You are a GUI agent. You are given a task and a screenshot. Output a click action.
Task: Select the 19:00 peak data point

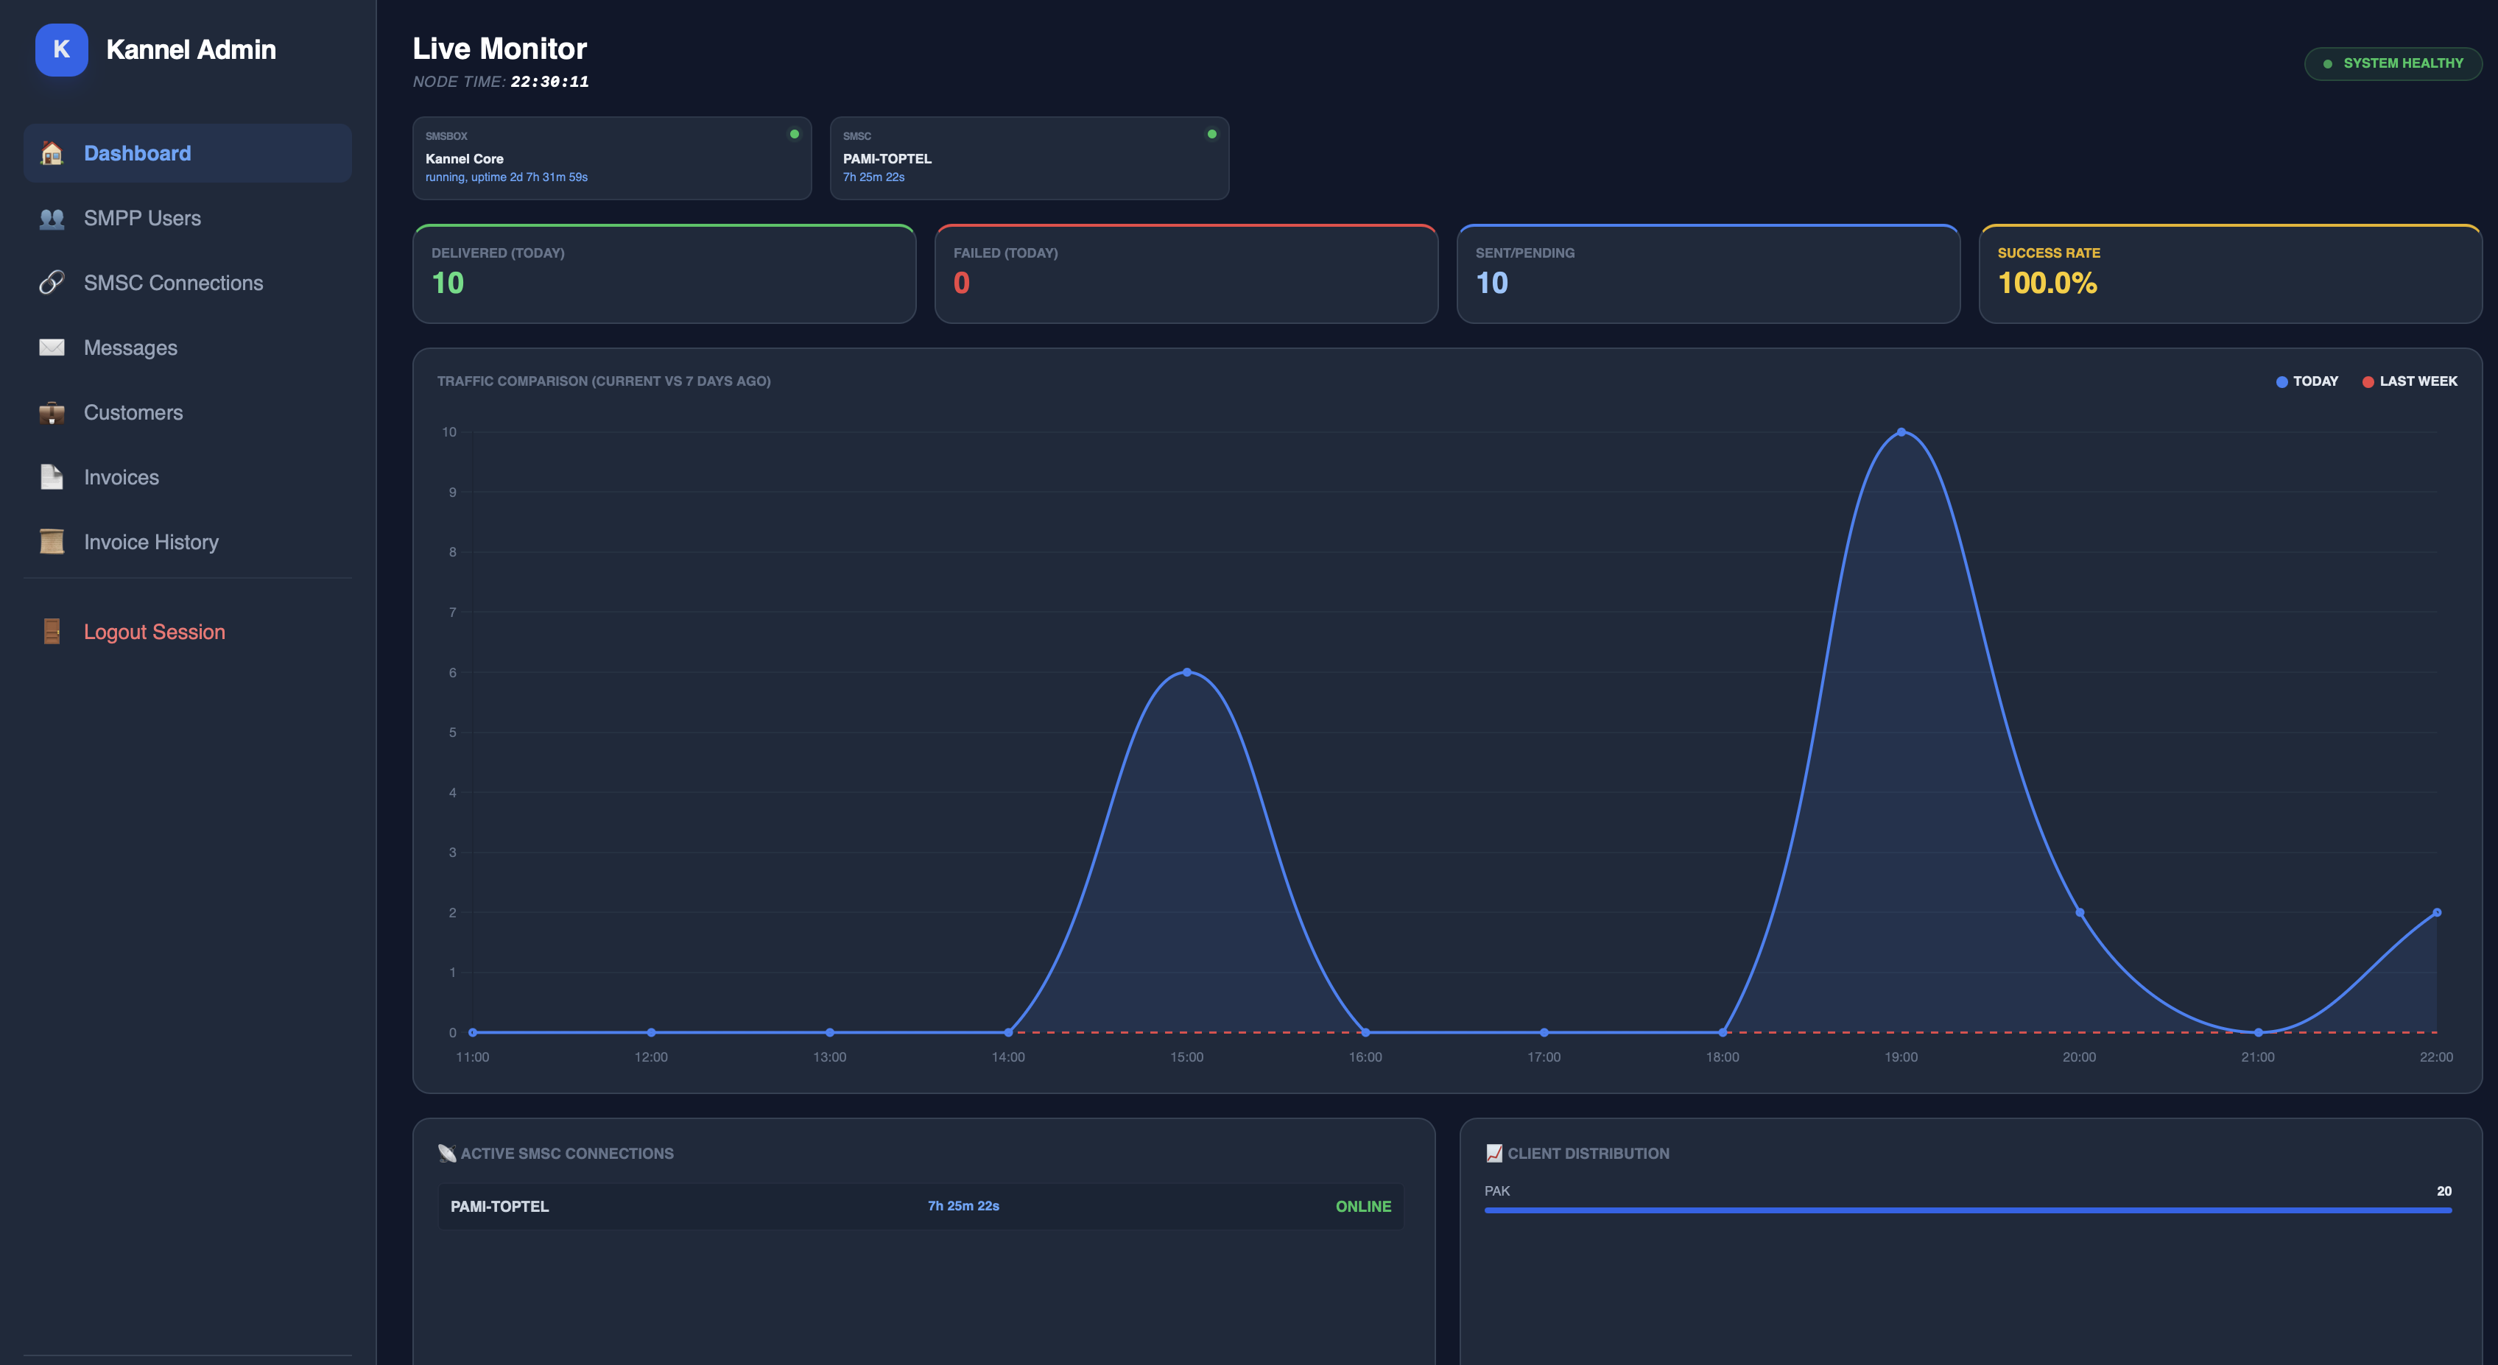click(1901, 431)
